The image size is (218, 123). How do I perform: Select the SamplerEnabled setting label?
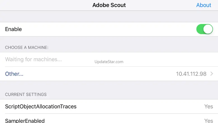pyautogui.click(x=25, y=121)
